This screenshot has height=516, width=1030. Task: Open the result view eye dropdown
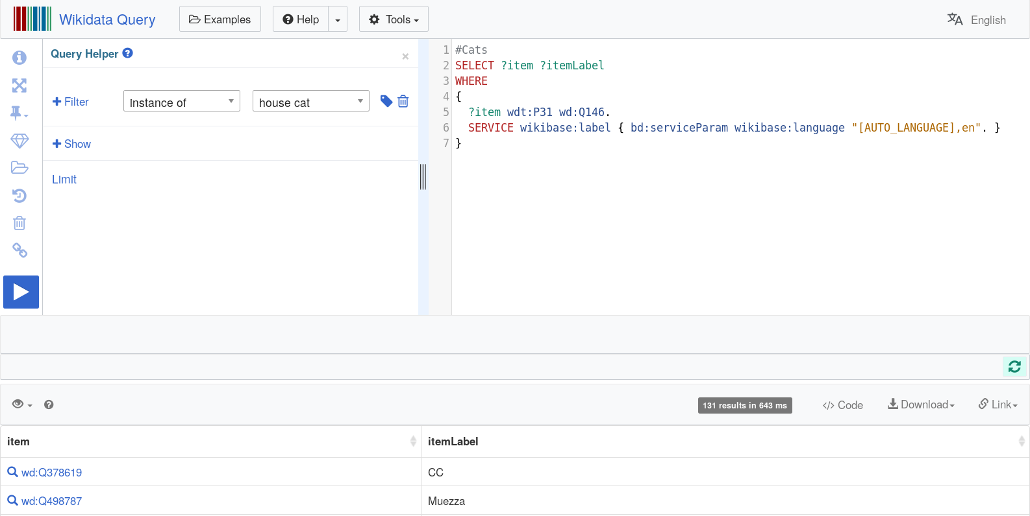22,405
